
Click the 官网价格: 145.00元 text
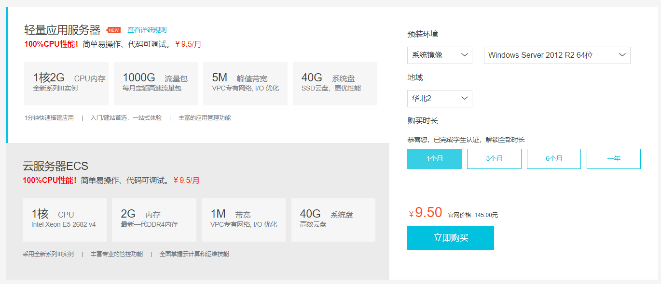(473, 215)
